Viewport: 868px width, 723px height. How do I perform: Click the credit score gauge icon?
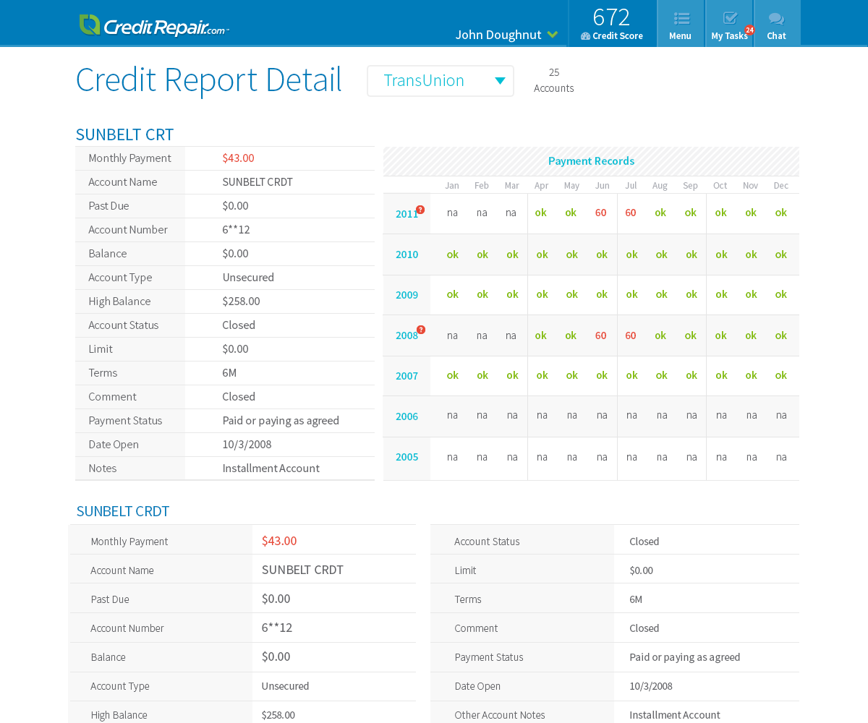coord(585,36)
